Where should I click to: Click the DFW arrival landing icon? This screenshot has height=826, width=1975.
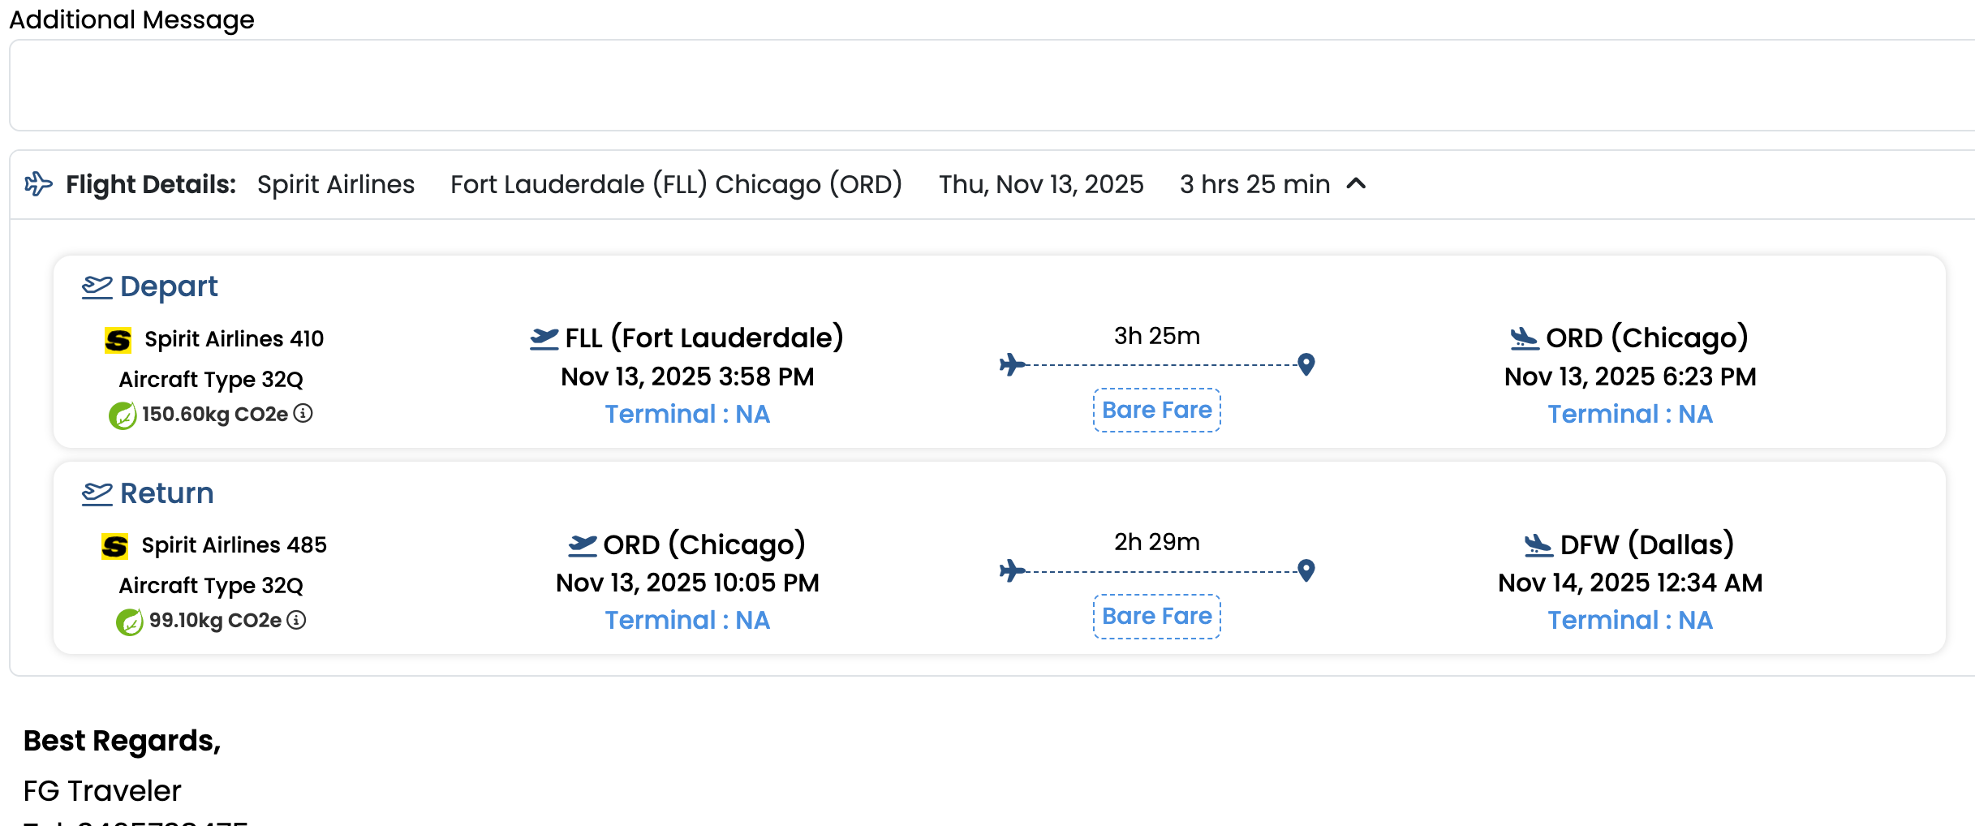1538,544
